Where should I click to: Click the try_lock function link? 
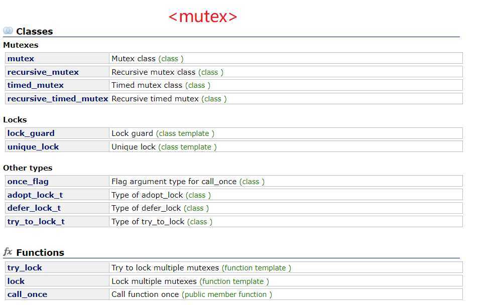click(25, 268)
